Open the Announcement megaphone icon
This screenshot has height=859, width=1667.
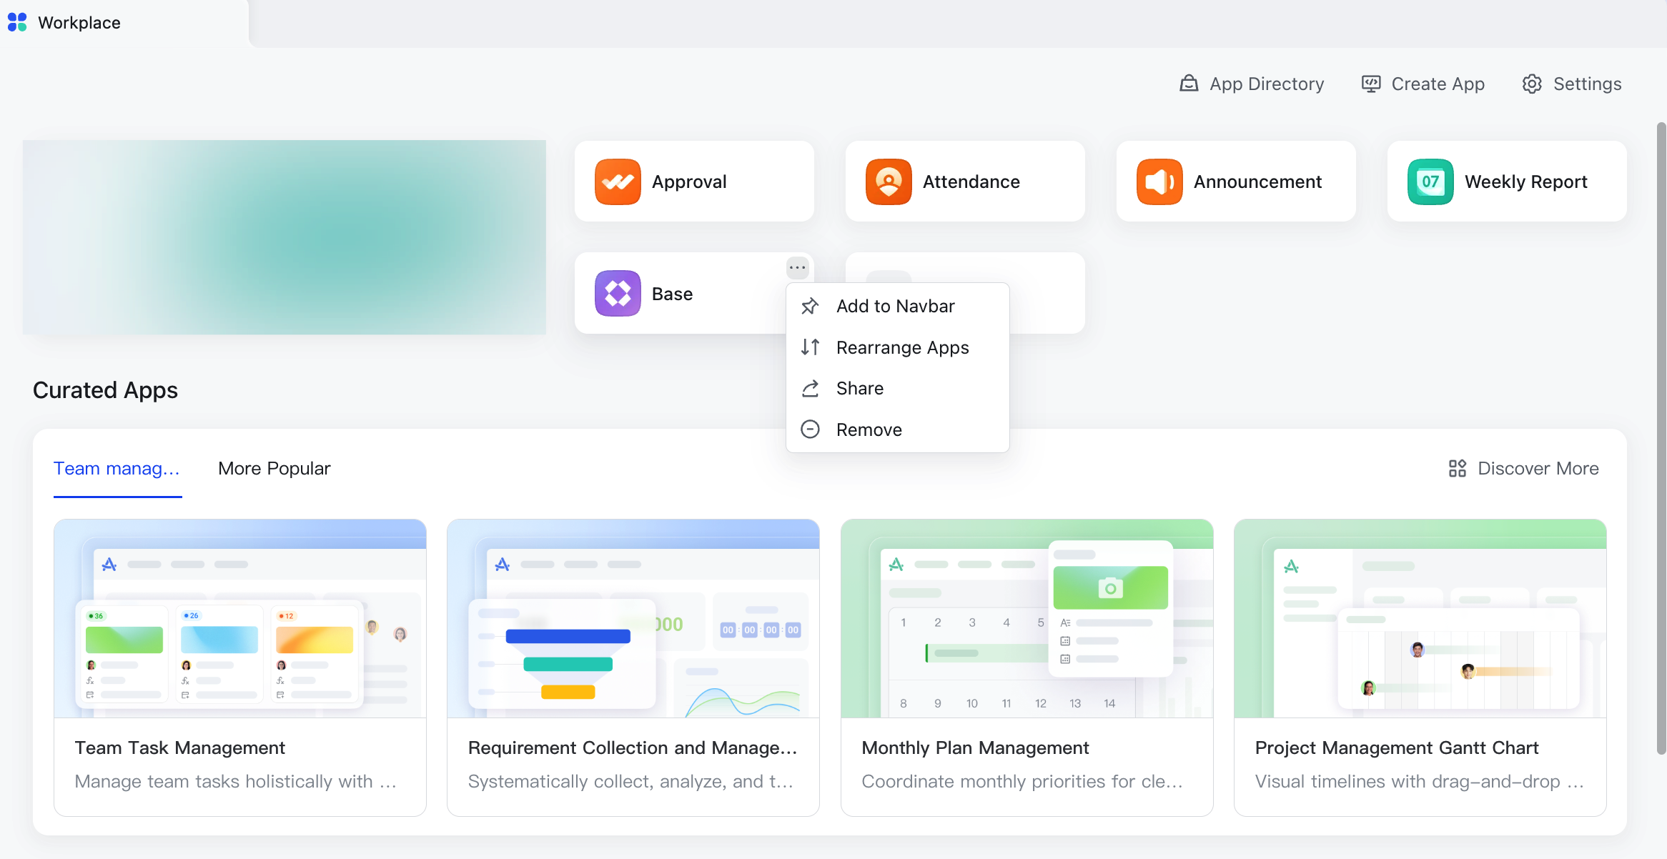click(x=1159, y=182)
